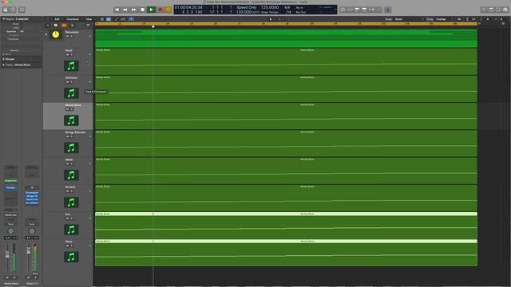Click the yellow Percussion track icon
511x287 pixels.
[x=56, y=34]
